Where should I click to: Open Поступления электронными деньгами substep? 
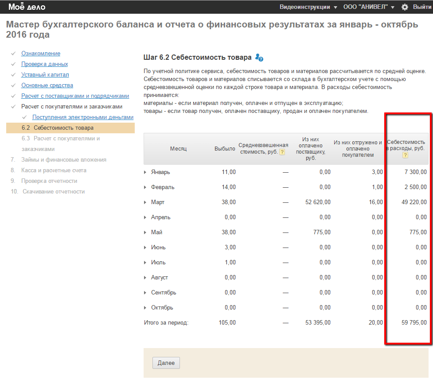click(82, 117)
